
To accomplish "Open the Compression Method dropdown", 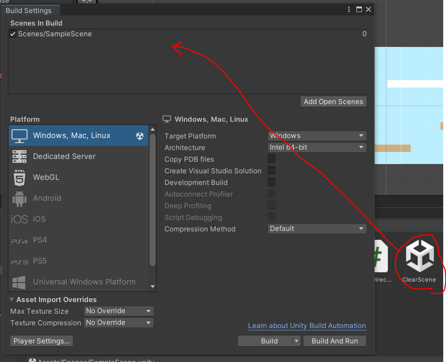I will [317, 229].
